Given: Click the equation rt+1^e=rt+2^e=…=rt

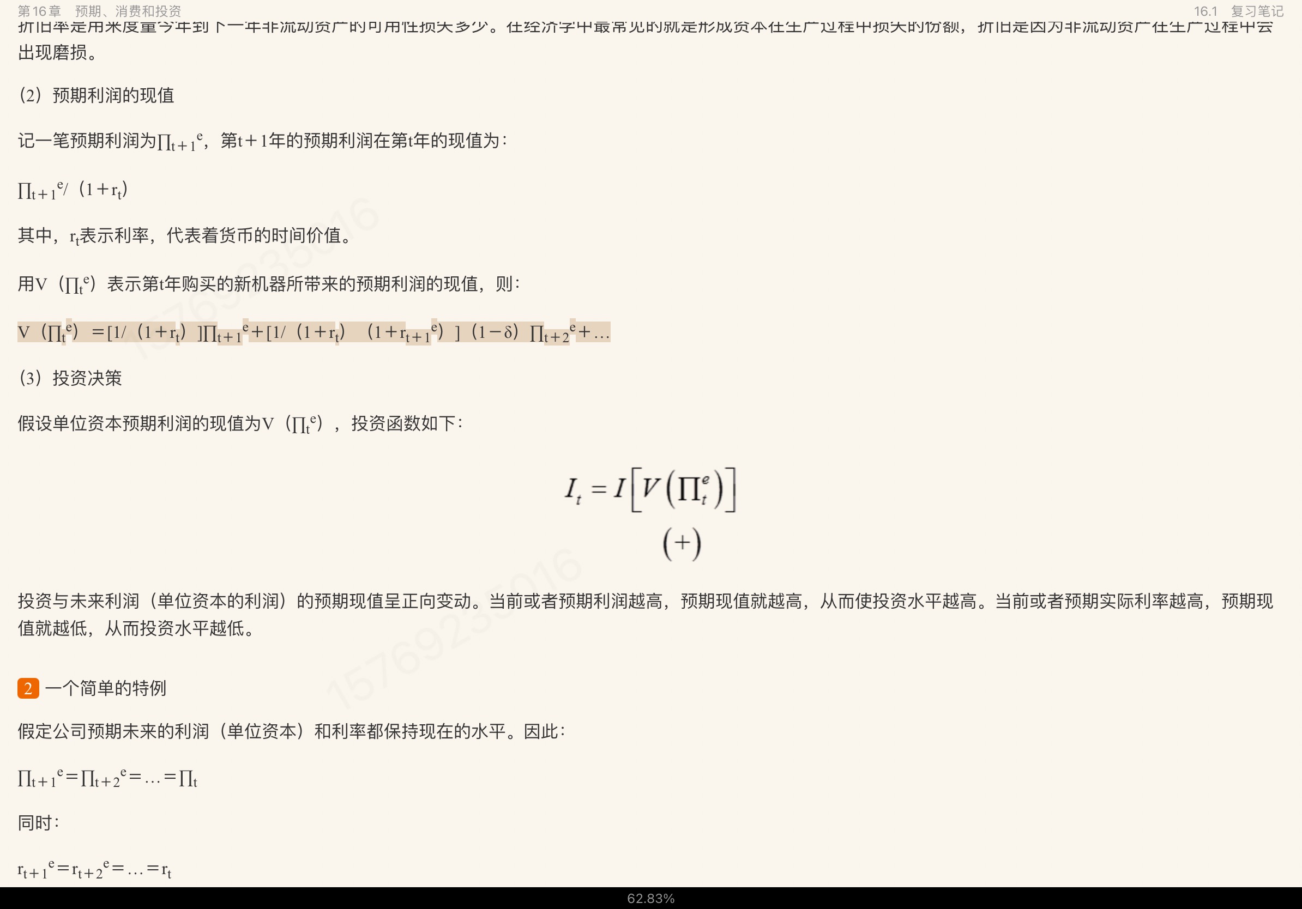Looking at the screenshot, I should [x=94, y=869].
